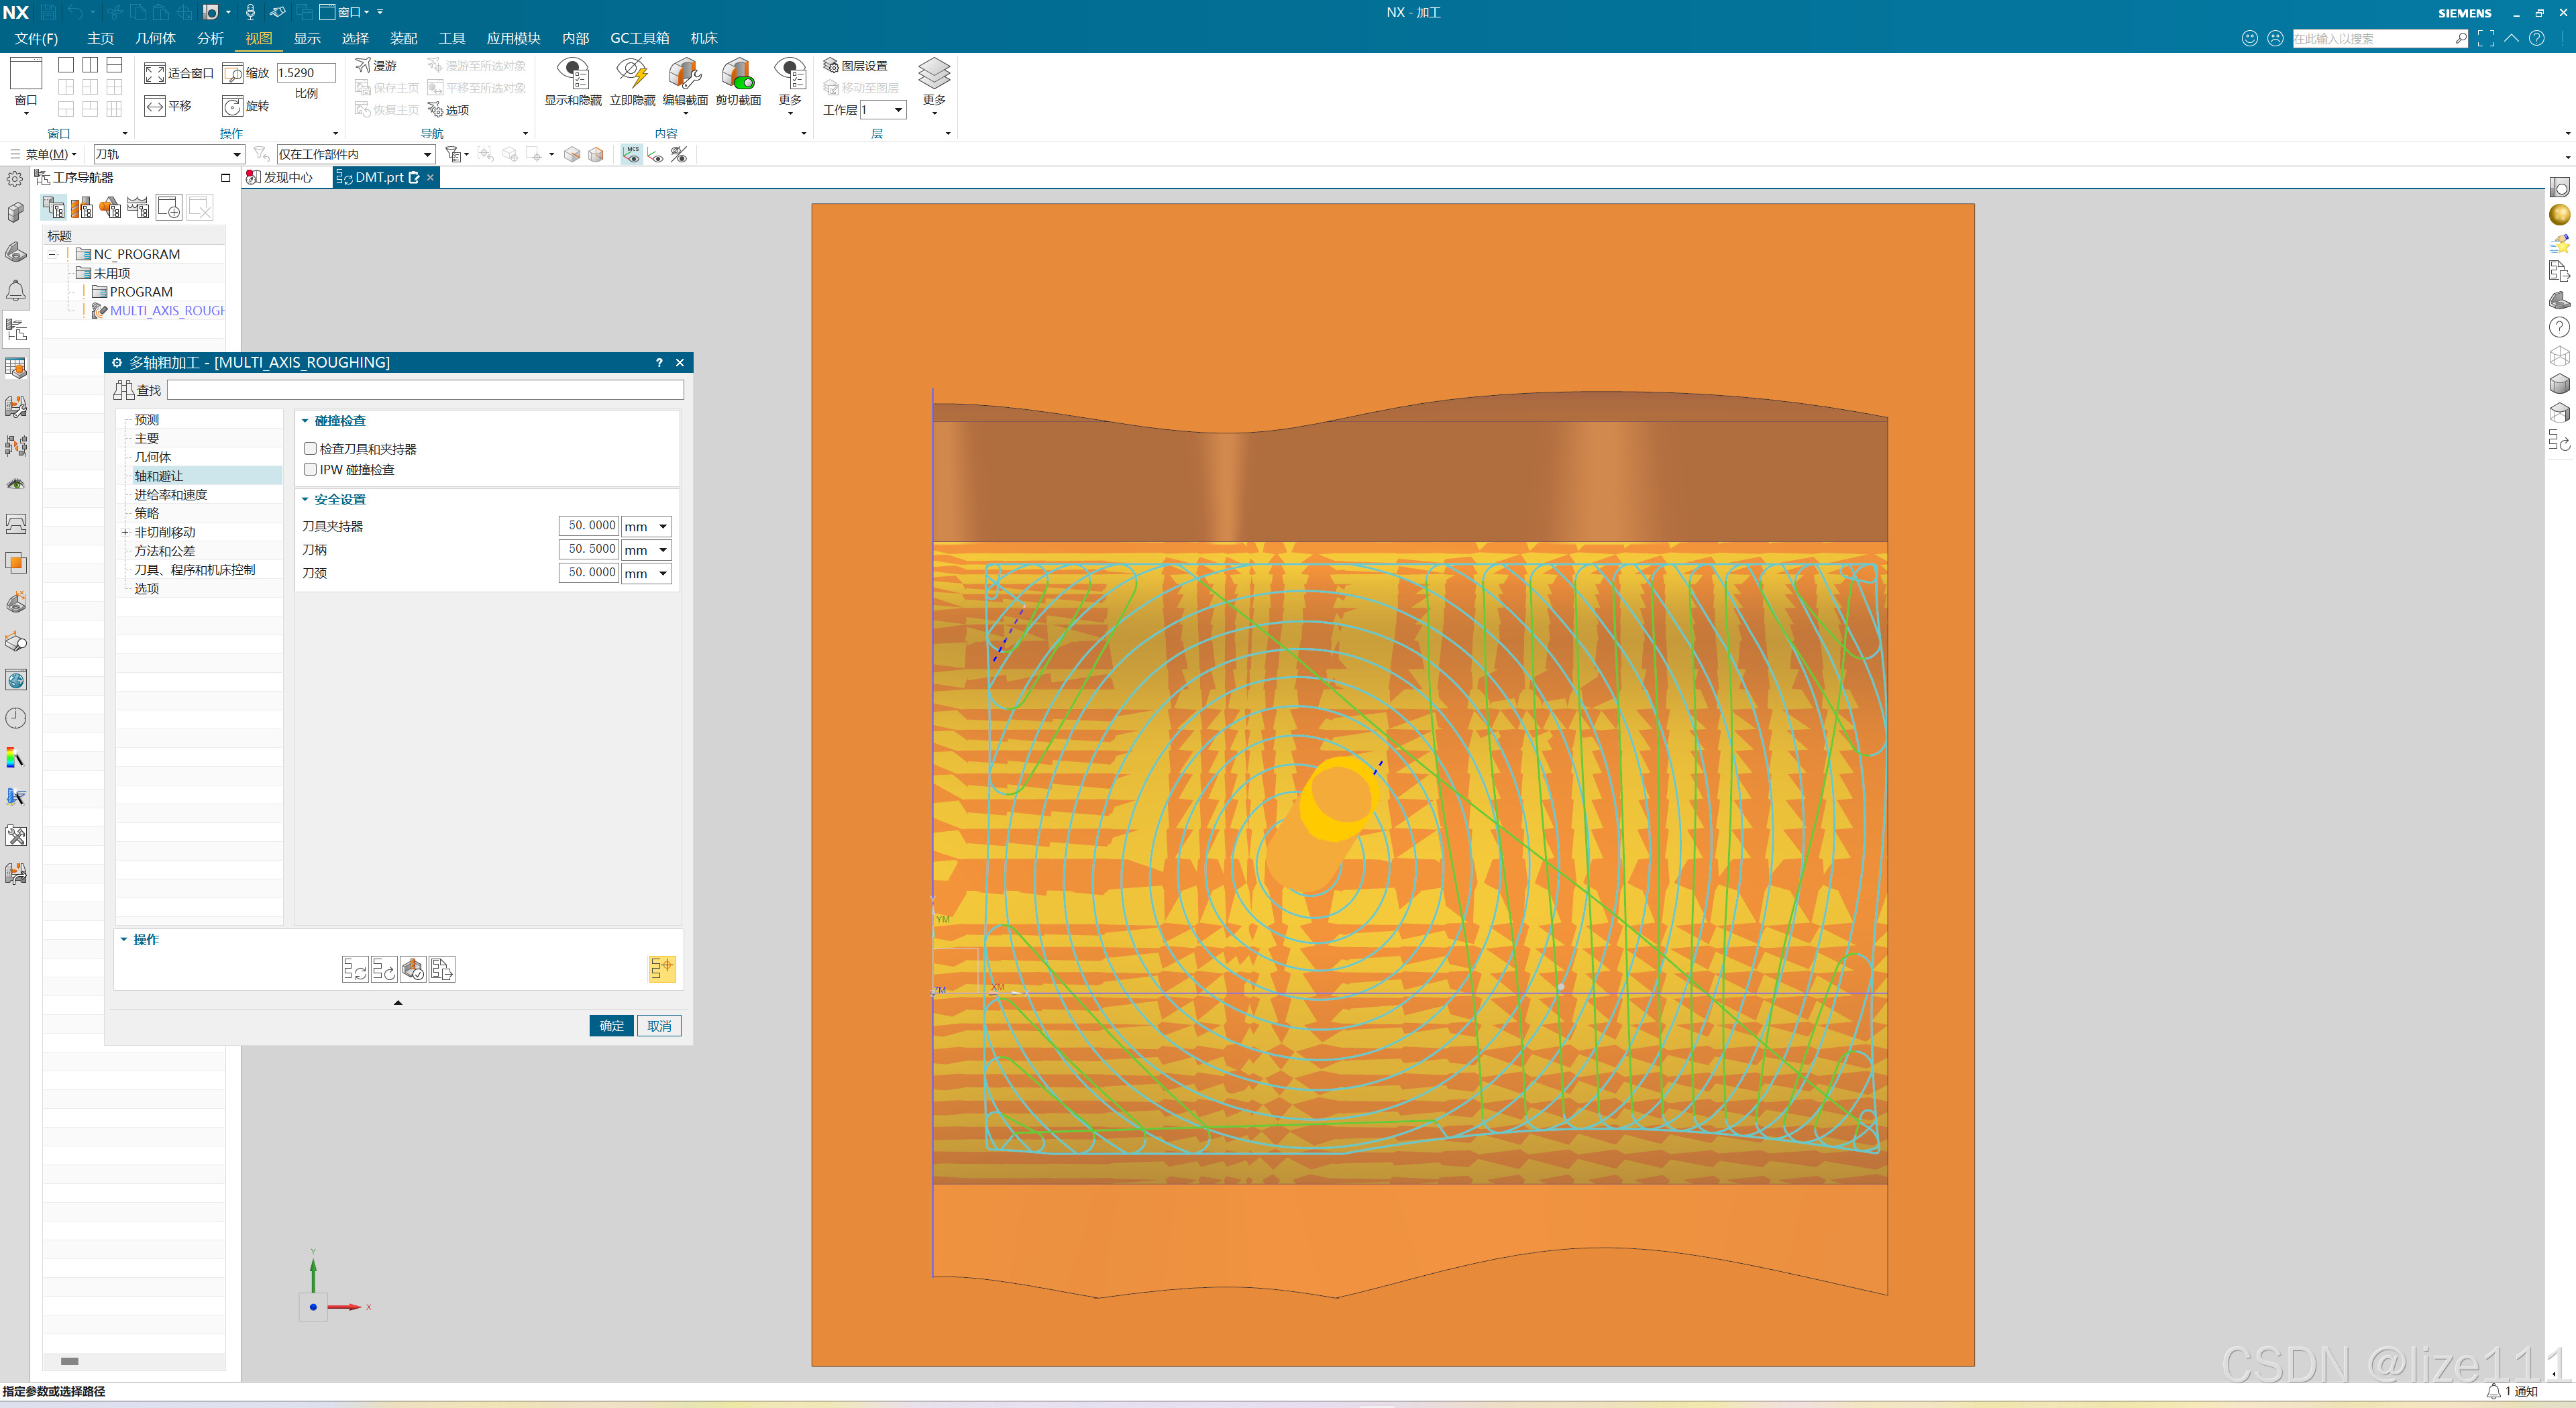This screenshot has width=2576, height=1408.
Task: Open tool holder mm unit dropdown
Action: (x=662, y=526)
